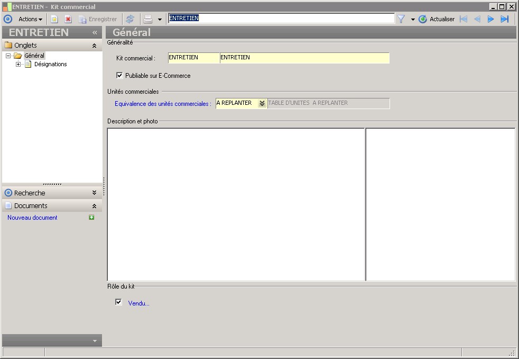Go to last record
The height and width of the screenshot is (359, 519).
point(505,19)
